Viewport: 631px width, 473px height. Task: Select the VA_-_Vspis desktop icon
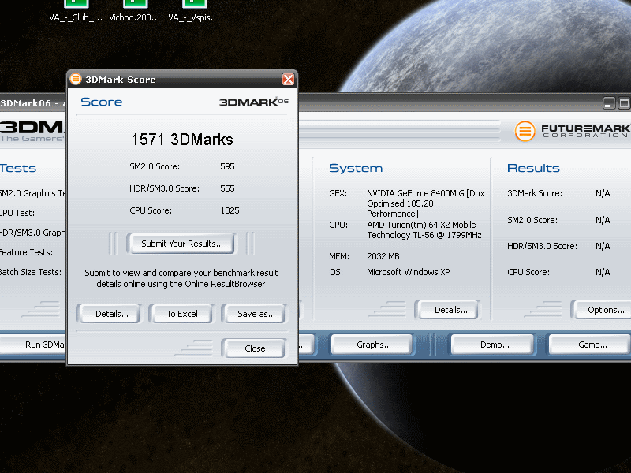coord(194,11)
